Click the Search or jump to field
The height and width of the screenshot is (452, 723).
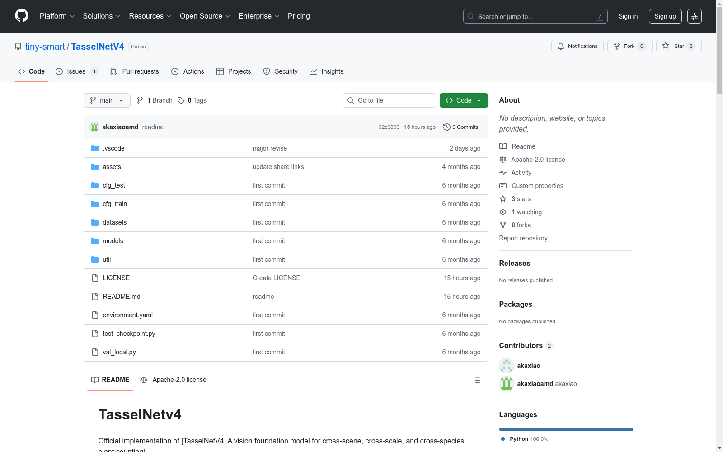tap(535, 16)
